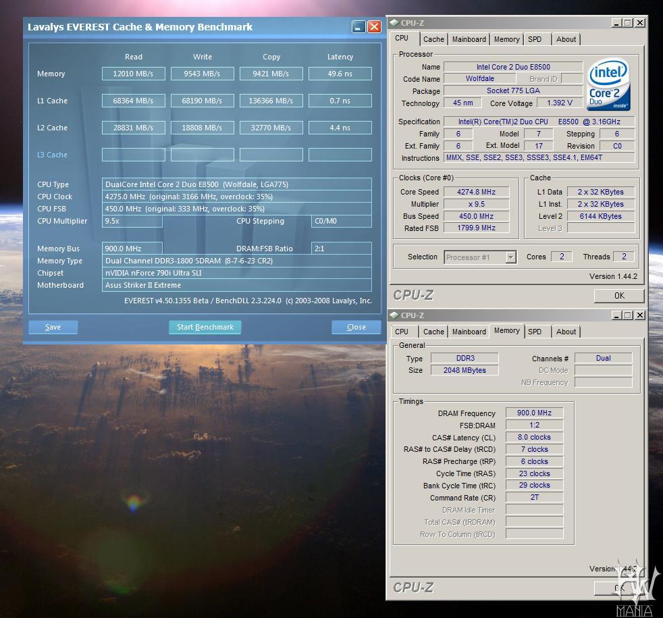The image size is (663, 618).
Task: Click the L1 Cache Read value "68364 MB/s"
Action: pyautogui.click(x=133, y=101)
